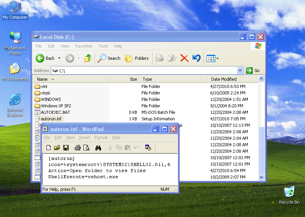This screenshot has height=217, width=305.
Task: Click Explorer scrollbar down arrow
Action: (261, 177)
